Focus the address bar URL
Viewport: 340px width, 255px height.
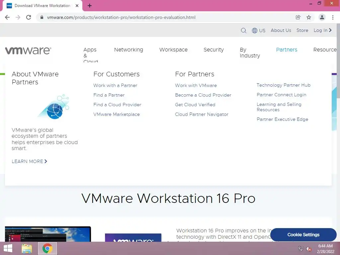[121, 17]
